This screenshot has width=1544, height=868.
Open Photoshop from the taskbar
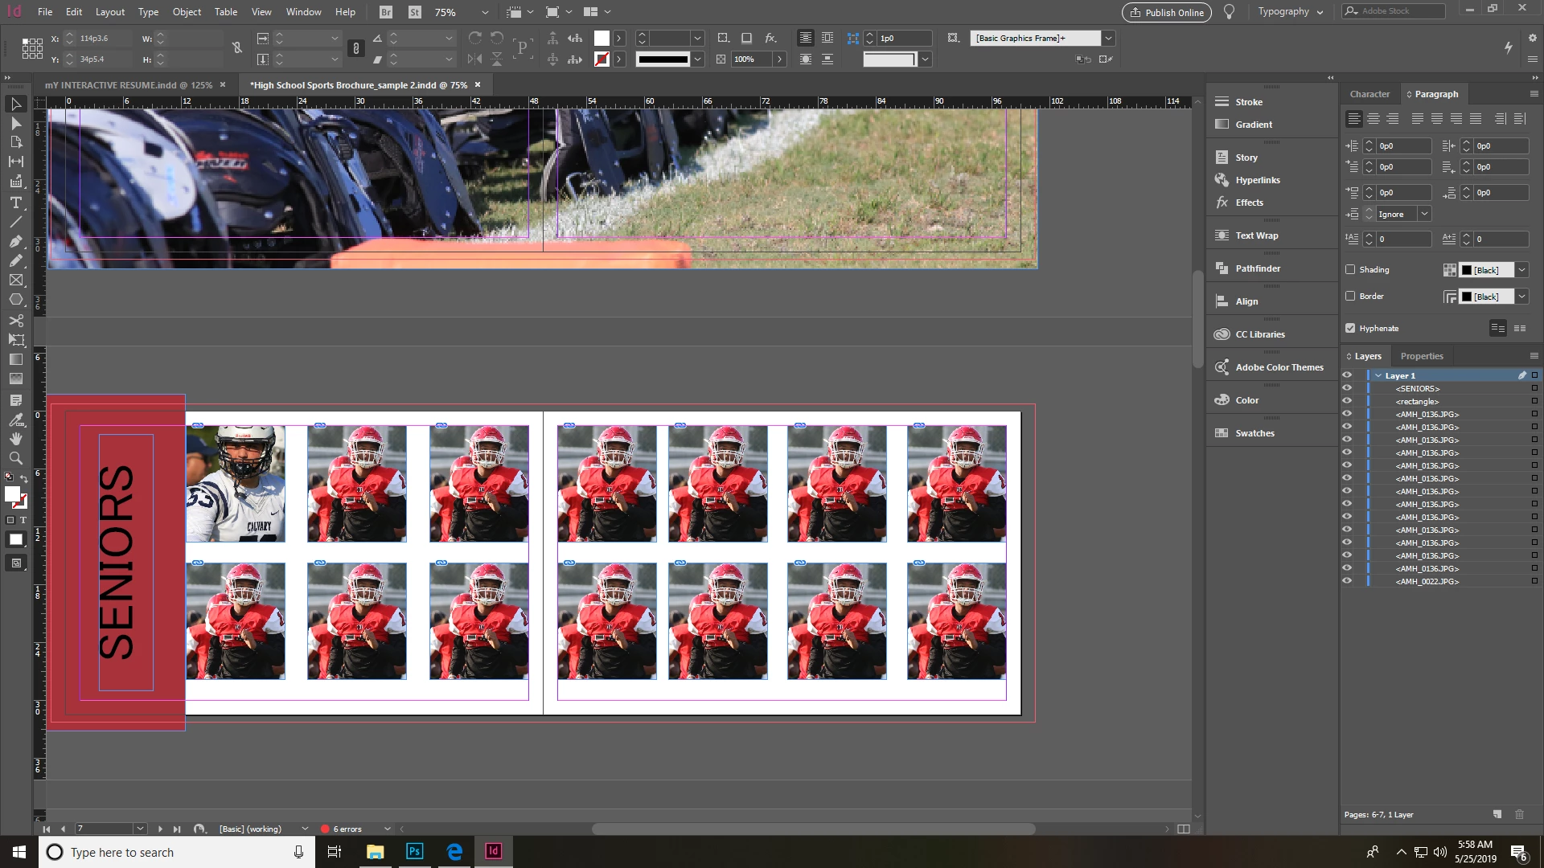pos(415,851)
